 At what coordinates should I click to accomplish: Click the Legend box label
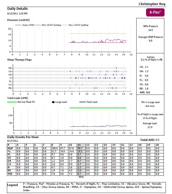[13, 185]
